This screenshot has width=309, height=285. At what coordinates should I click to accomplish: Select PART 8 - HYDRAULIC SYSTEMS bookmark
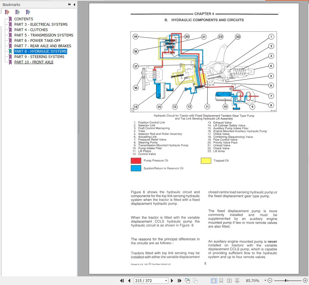pos(40,51)
